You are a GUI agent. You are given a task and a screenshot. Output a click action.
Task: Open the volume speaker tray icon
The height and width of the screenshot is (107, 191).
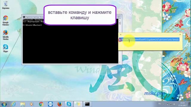point(174,104)
